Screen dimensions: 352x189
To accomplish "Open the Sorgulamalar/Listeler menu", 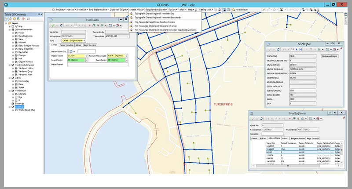I will (156, 10).
